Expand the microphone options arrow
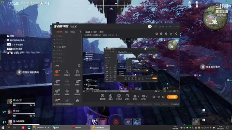Viewport: 232px width, 130px height. click(138, 96)
